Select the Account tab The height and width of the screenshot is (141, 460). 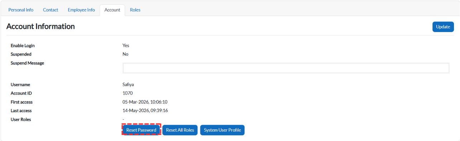(x=112, y=10)
